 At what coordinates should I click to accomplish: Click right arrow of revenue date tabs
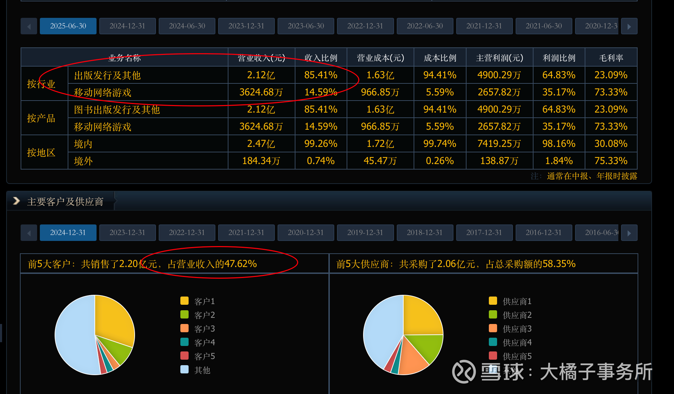pos(629,26)
